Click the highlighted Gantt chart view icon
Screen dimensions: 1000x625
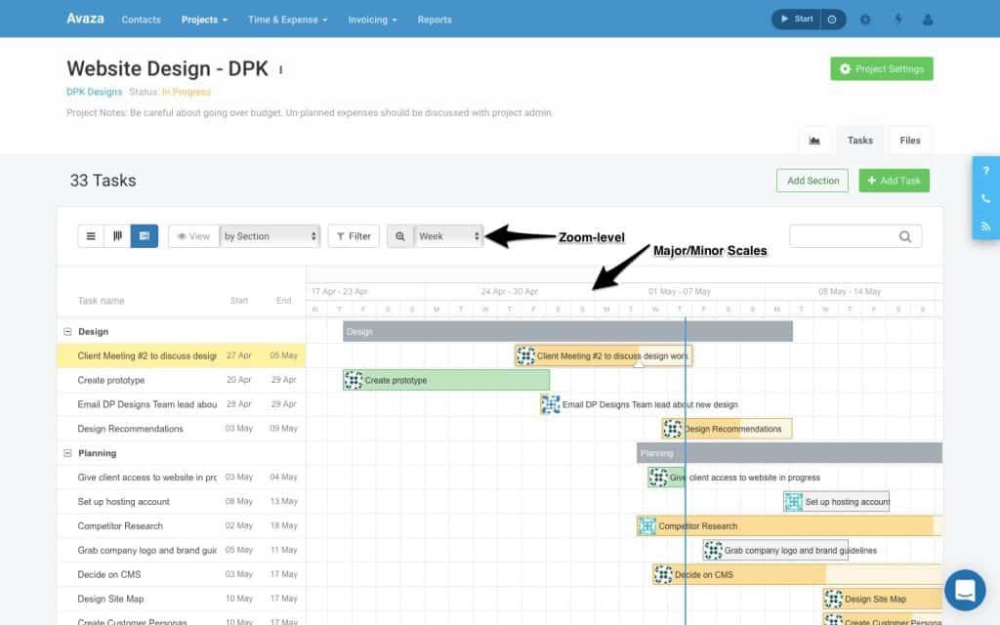144,235
